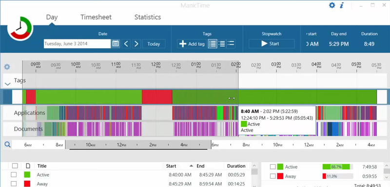
Task: Click the Add tag button
Action: coord(192,44)
